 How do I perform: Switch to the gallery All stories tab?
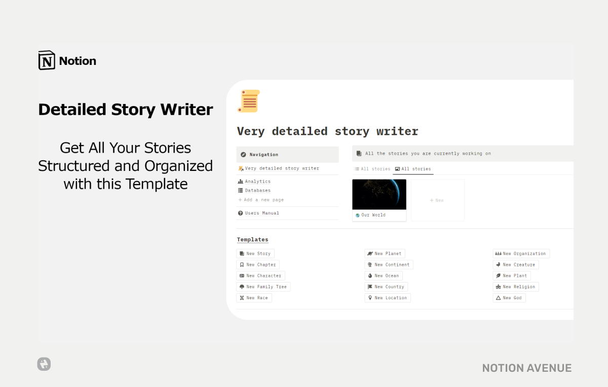click(x=413, y=168)
